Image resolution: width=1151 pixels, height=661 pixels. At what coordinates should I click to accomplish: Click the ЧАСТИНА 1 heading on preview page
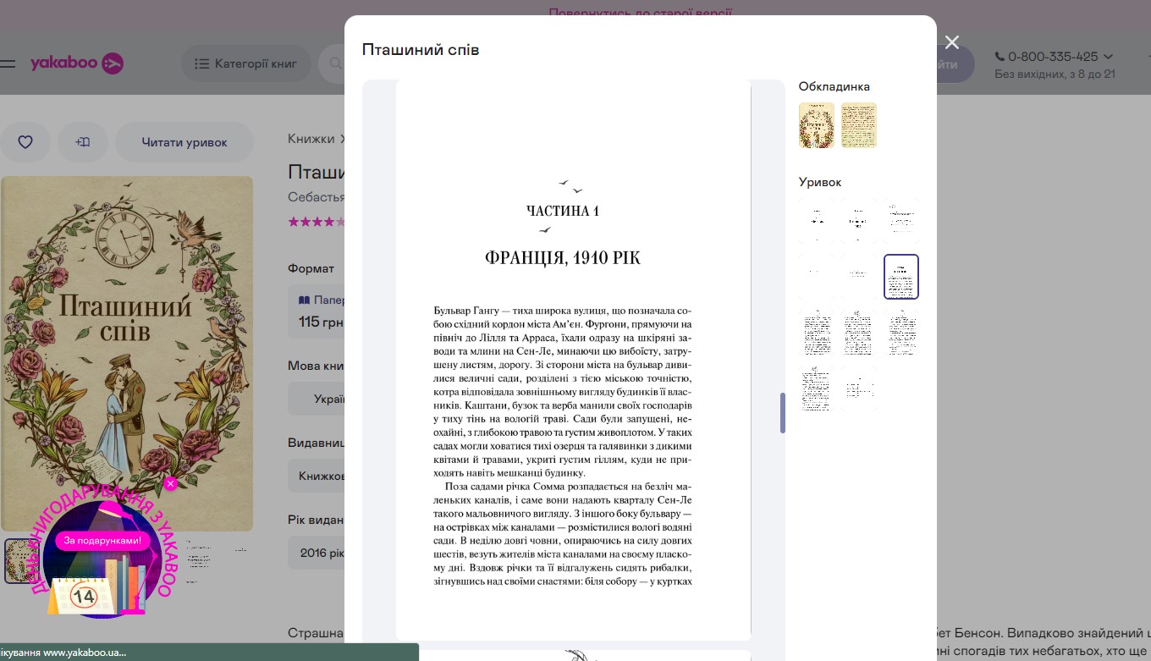[563, 211]
